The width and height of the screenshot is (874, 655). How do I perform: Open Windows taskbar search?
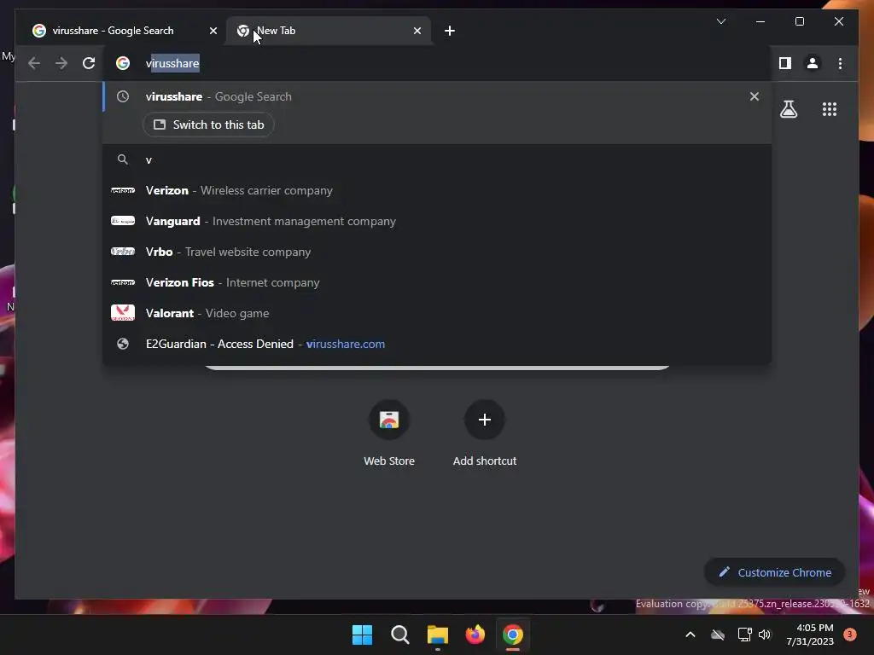(x=400, y=635)
